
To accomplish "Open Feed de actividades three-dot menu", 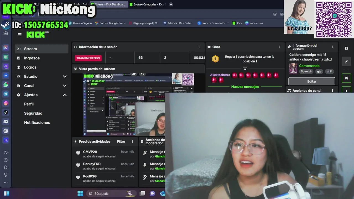I will tap(132, 142).
